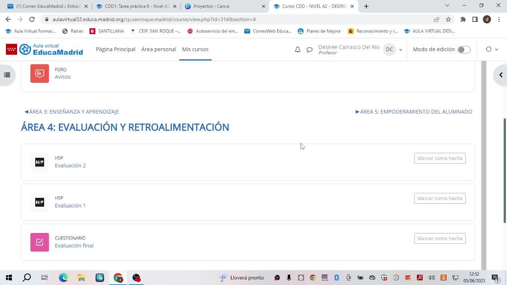Open the browser extensions puzzle icon
Screen dimensions: 507x285
click(463, 19)
